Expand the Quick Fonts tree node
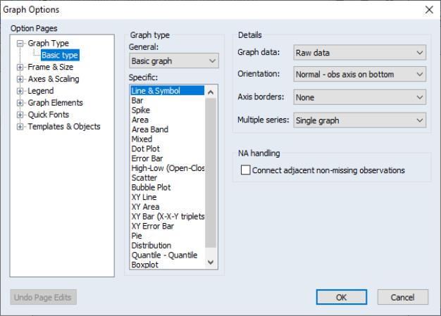The image size is (441, 316). point(20,115)
